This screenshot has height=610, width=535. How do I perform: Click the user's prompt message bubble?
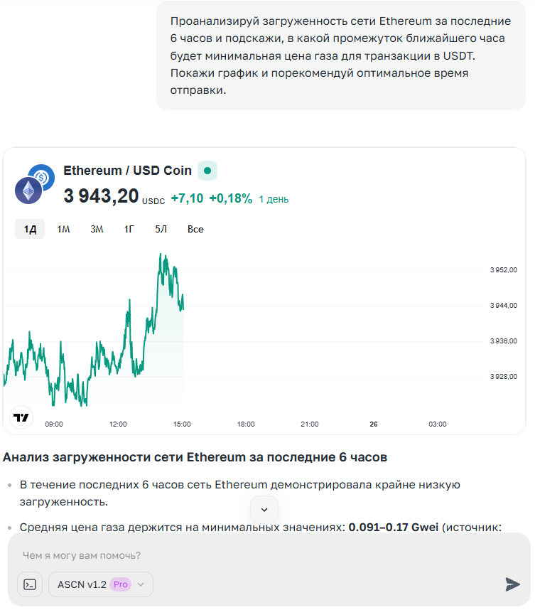[x=341, y=55]
